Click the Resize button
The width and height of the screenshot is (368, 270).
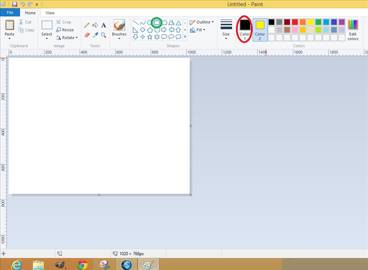click(65, 30)
